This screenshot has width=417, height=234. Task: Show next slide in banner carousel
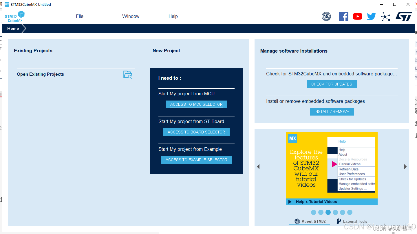pyautogui.click(x=405, y=167)
